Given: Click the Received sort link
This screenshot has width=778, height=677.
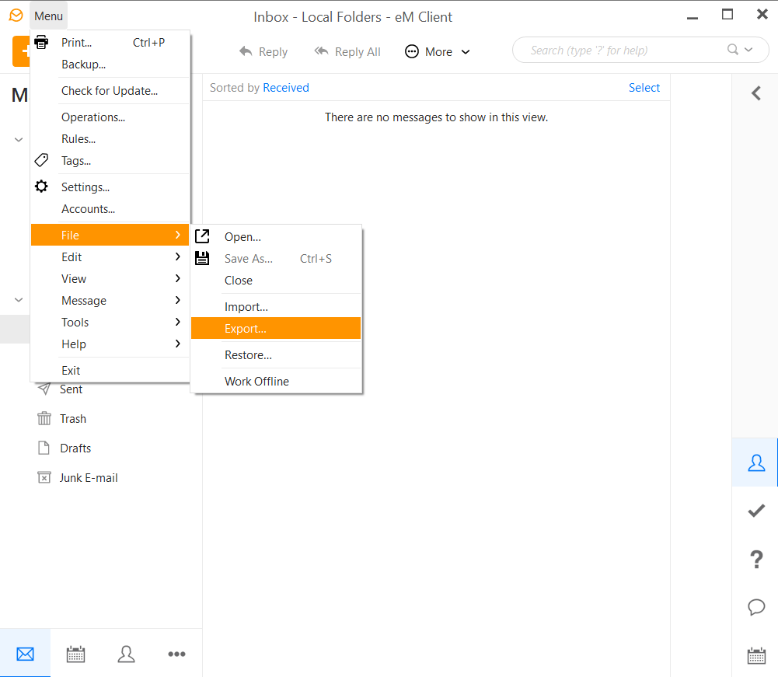Looking at the screenshot, I should coord(286,87).
